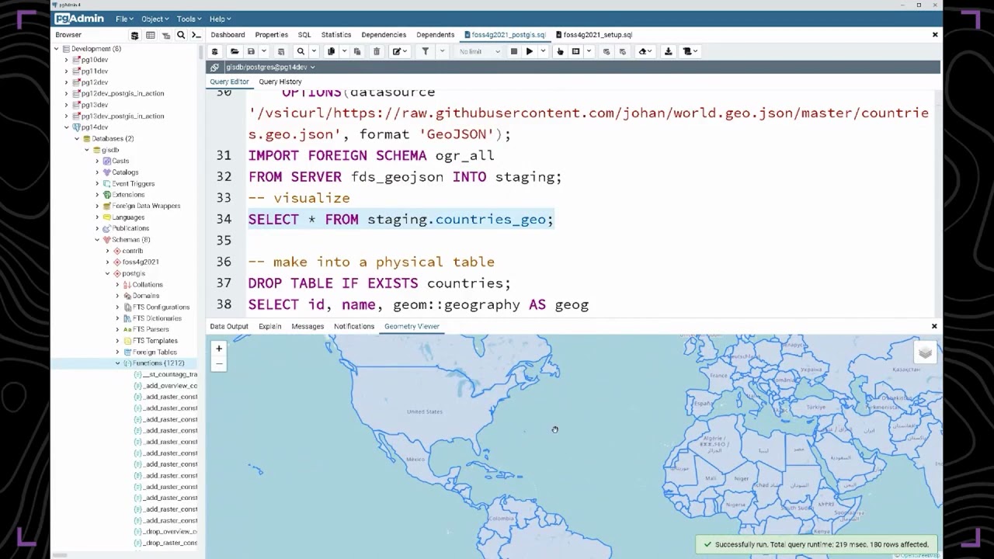Switch to the Messages tab
The image size is (994, 559).
point(308,327)
